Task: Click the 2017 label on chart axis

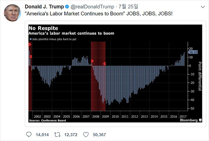Action: click(183, 117)
